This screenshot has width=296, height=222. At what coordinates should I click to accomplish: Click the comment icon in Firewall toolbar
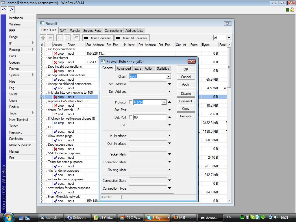[x=76, y=38]
